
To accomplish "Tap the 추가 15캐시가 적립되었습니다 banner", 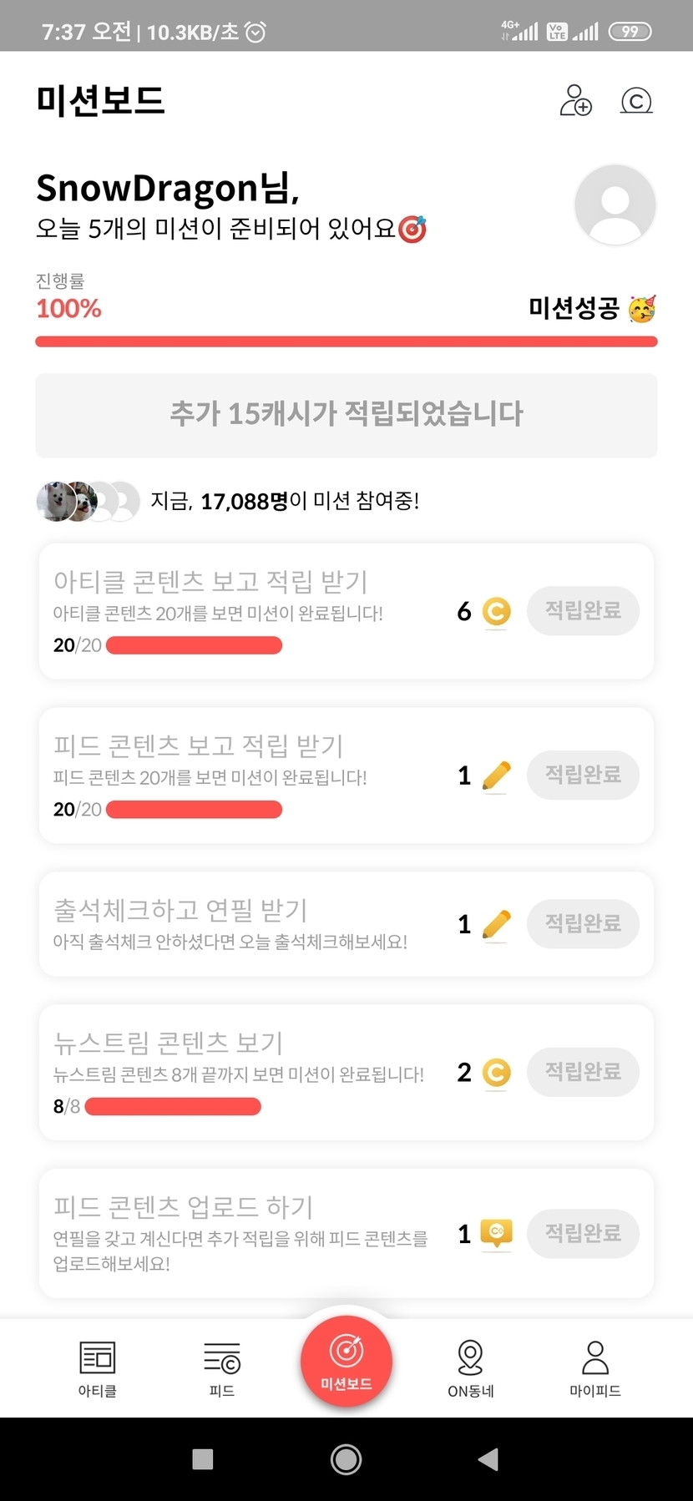I will (346, 415).
